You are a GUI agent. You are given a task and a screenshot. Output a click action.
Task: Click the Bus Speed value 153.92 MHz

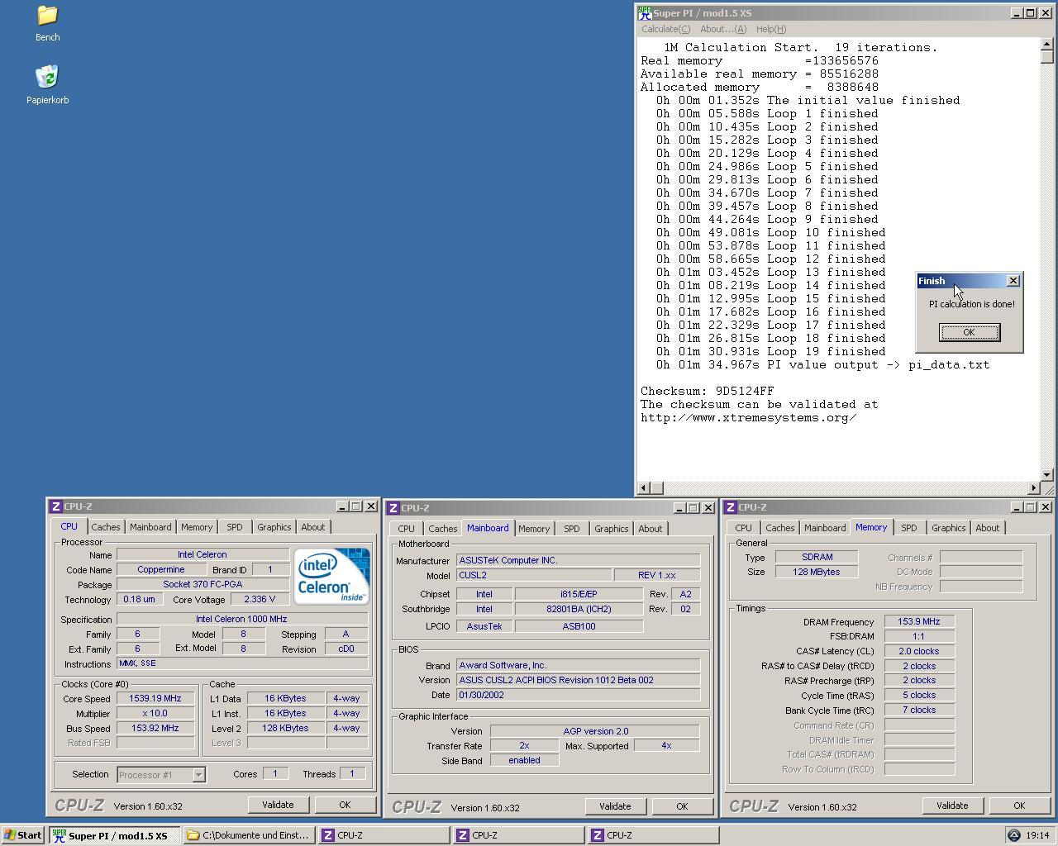[155, 728]
